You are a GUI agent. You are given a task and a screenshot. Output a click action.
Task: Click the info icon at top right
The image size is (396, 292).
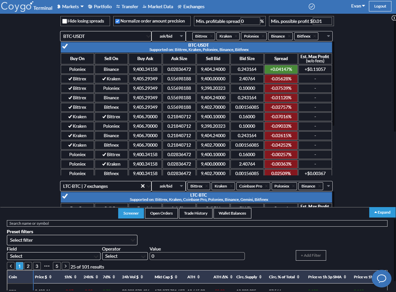[394, 18]
